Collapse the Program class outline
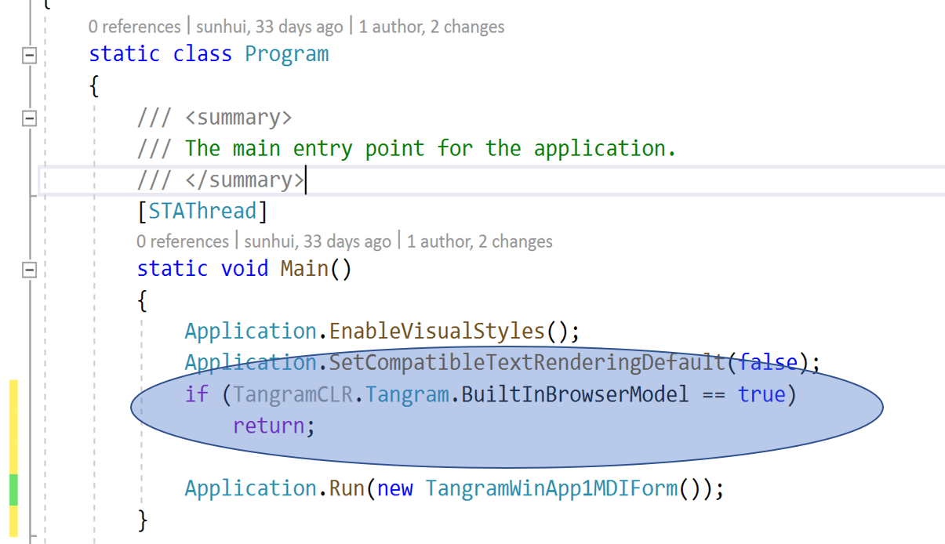 [x=30, y=56]
